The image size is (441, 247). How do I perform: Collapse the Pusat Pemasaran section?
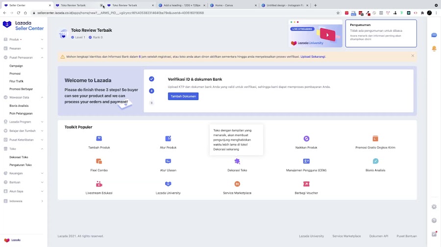[x=24, y=58]
